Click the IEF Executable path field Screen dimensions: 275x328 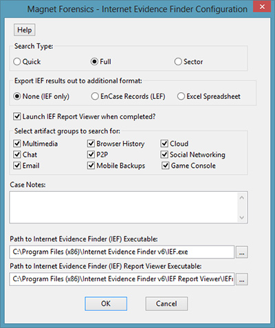pyautogui.click(x=122, y=252)
